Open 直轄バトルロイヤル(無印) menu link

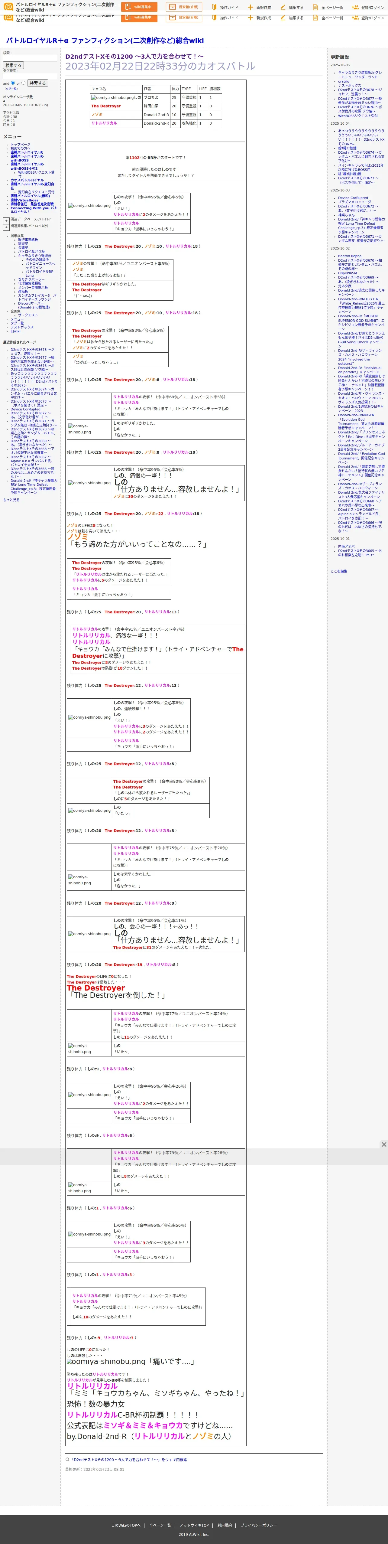tap(30, 195)
